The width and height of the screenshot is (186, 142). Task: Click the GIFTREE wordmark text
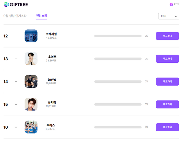(18, 4)
